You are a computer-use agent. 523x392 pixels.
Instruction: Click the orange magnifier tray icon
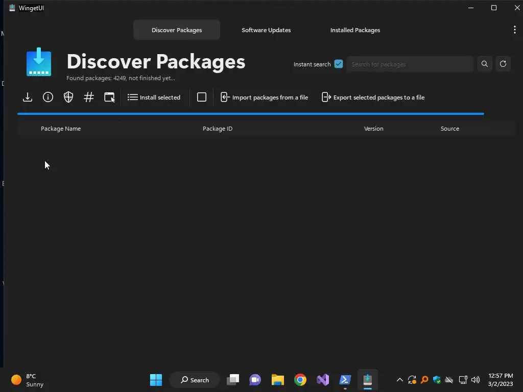424,380
